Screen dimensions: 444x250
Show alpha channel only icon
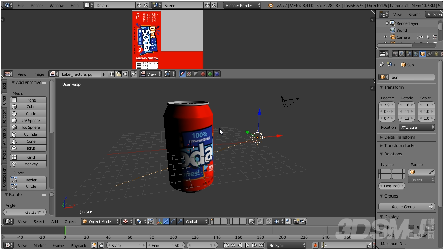[196, 74]
